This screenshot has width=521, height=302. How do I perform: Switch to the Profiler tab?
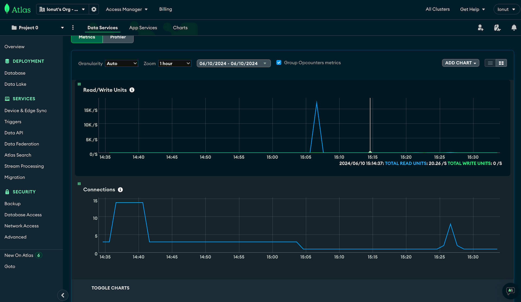(118, 37)
